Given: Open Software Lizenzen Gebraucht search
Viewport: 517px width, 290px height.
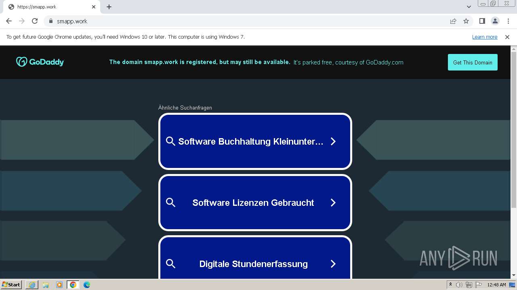Looking at the screenshot, I should pos(255,203).
